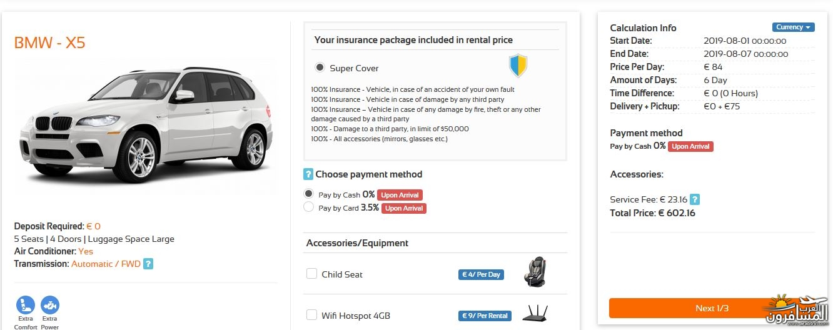Click the Wifi router product image
This screenshot has height=330, width=833.
[535, 312]
